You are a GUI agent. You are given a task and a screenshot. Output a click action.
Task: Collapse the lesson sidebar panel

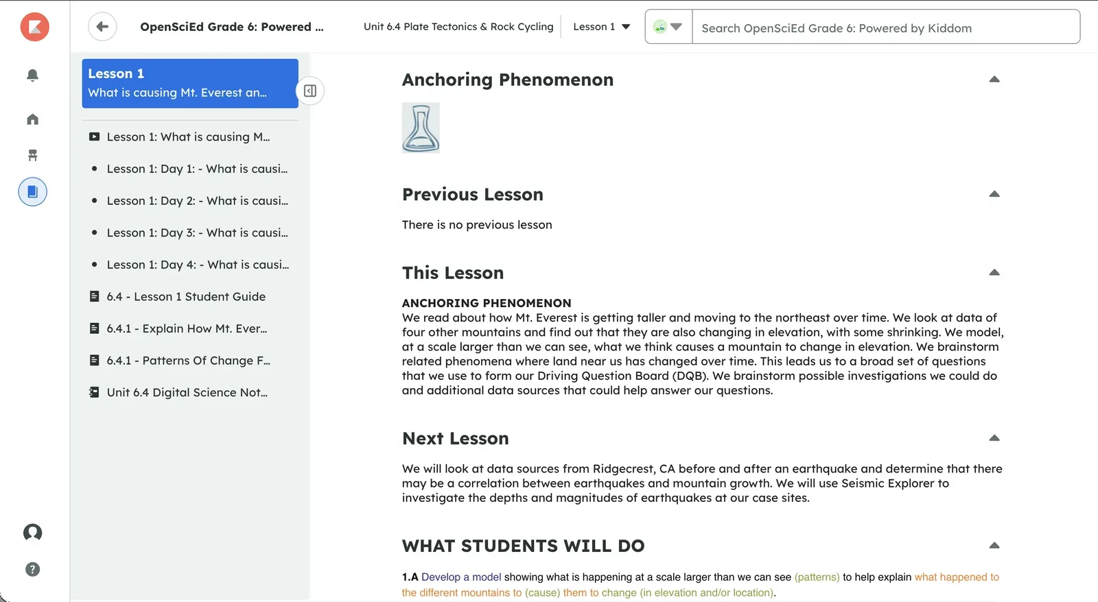[310, 91]
